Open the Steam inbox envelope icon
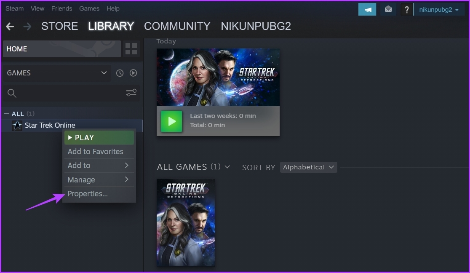Screen dimensions: 470x273 click(388, 9)
